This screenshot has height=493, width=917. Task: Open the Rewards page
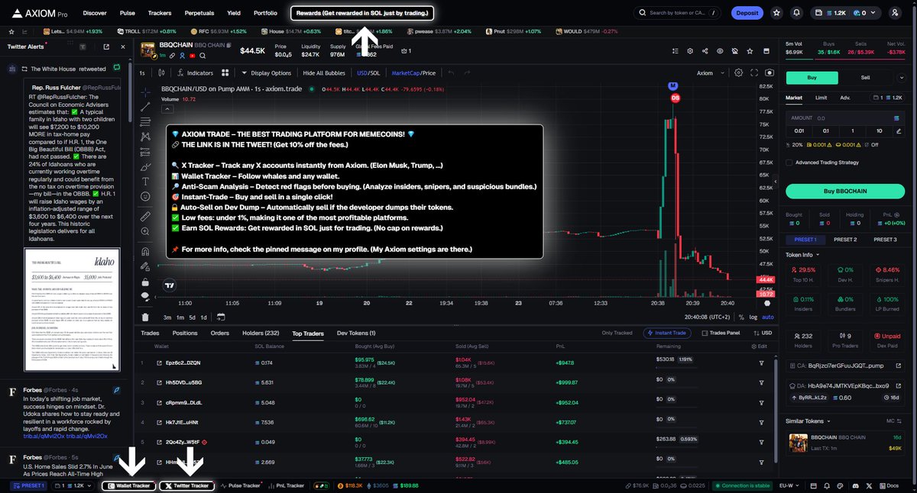click(362, 13)
